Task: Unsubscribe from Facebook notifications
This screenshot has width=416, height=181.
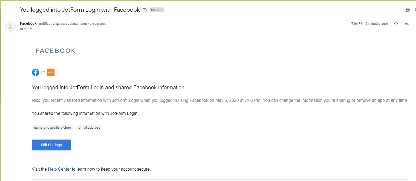Action: [98, 24]
